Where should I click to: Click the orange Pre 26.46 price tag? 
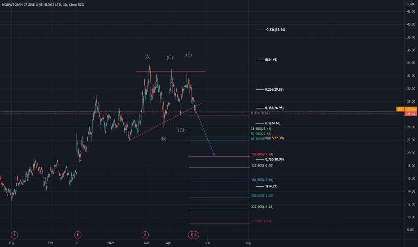406,109
